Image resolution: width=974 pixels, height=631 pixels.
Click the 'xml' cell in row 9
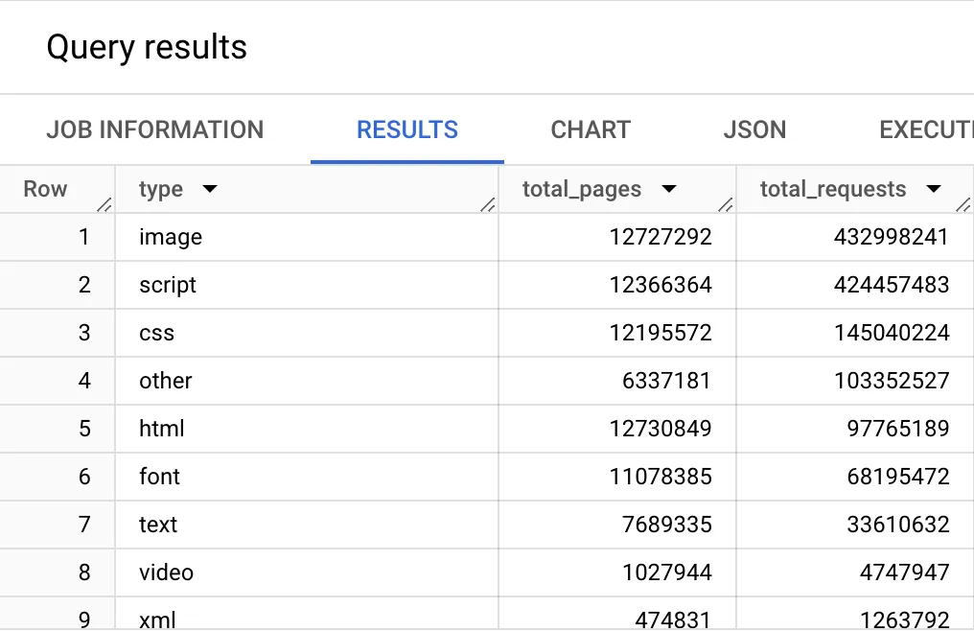click(x=156, y=619)
